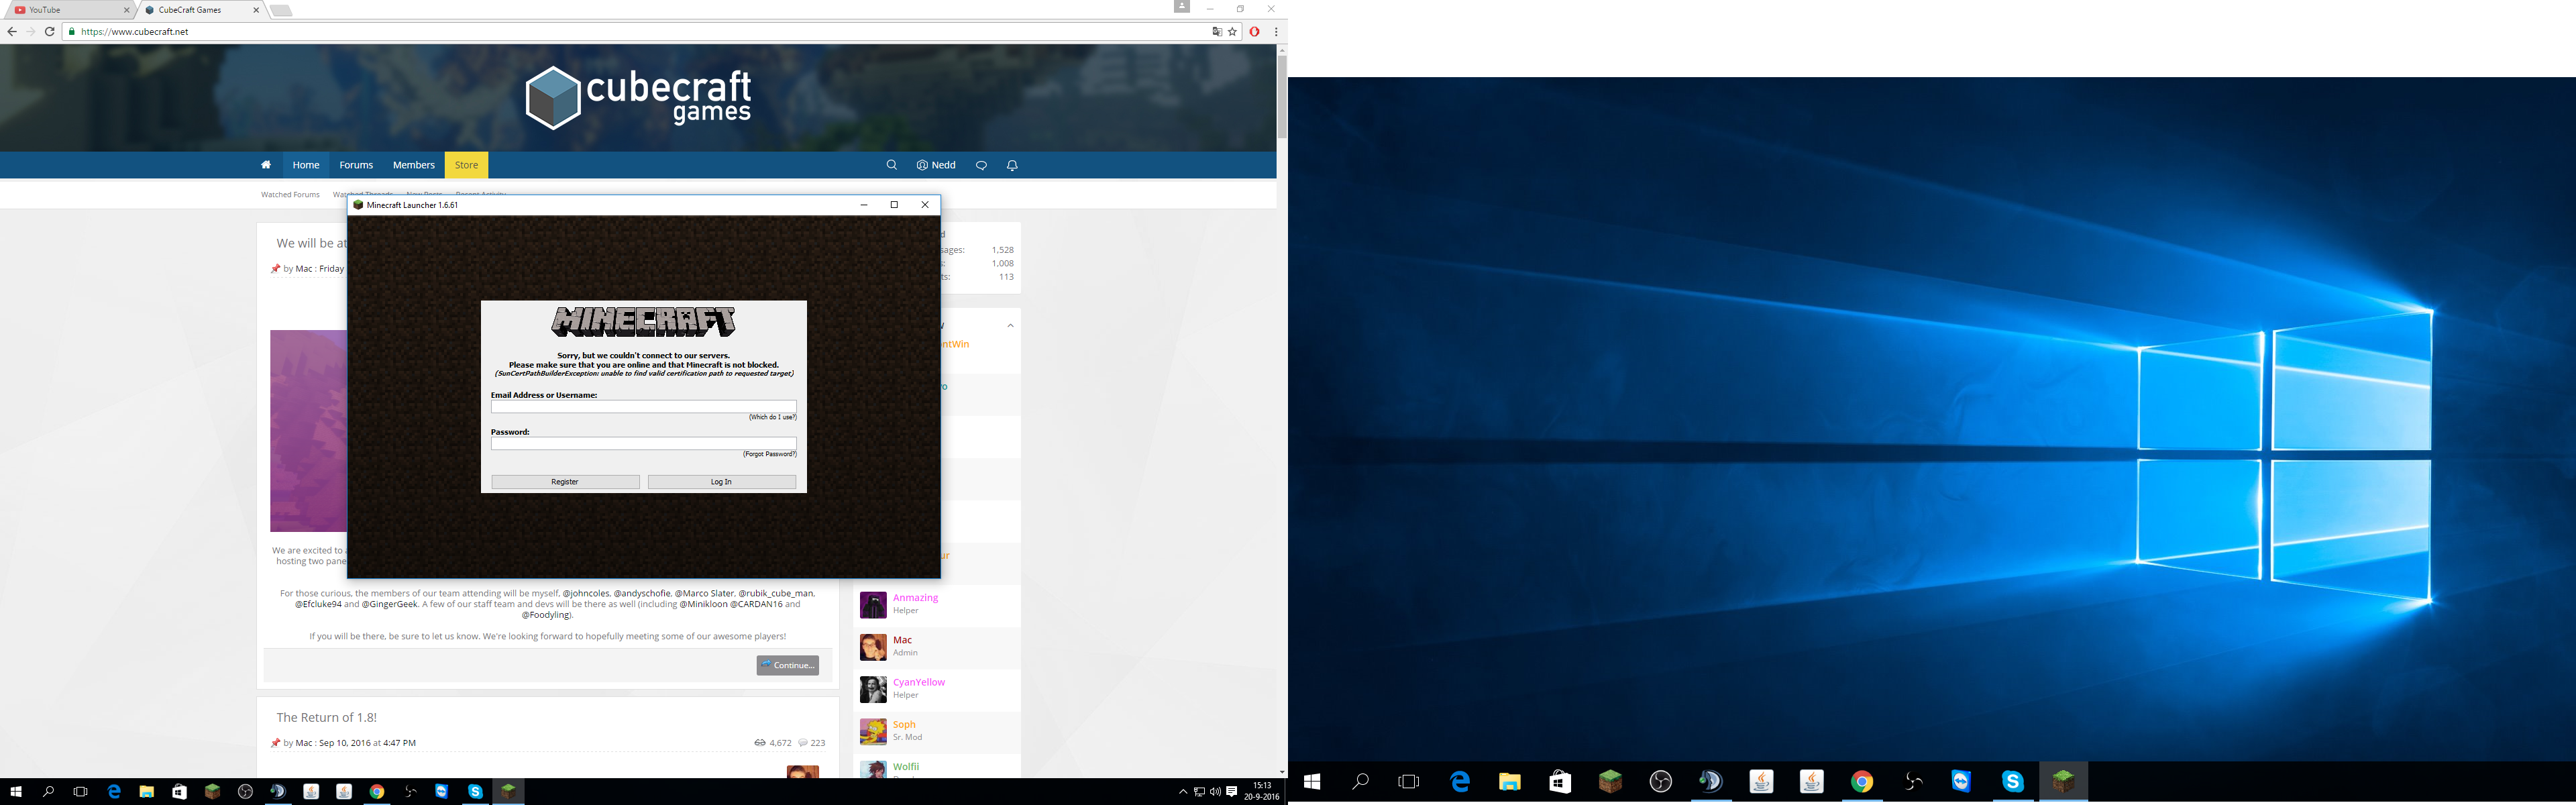Open the CubeCraft site search icon
Image resolution: width=2576 pixels, height=805 pixels.
891,165
